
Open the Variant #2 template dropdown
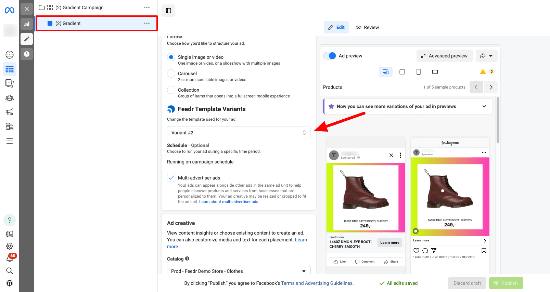[239, 133]
